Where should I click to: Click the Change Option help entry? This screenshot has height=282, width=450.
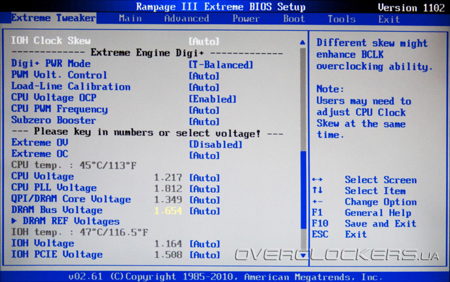[x=381, y=202]
